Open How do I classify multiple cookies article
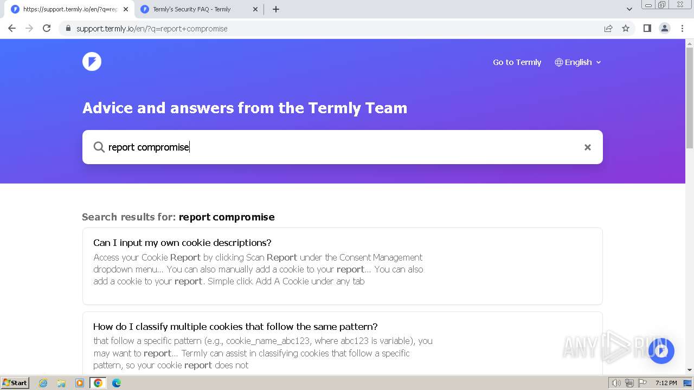Image resolution: width=694 pixels, height=390 pixels. (x=343, y=344)
